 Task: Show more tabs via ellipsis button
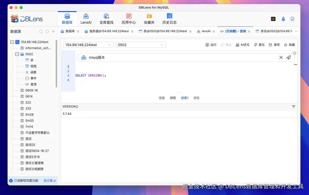click(x=296, y=31)
